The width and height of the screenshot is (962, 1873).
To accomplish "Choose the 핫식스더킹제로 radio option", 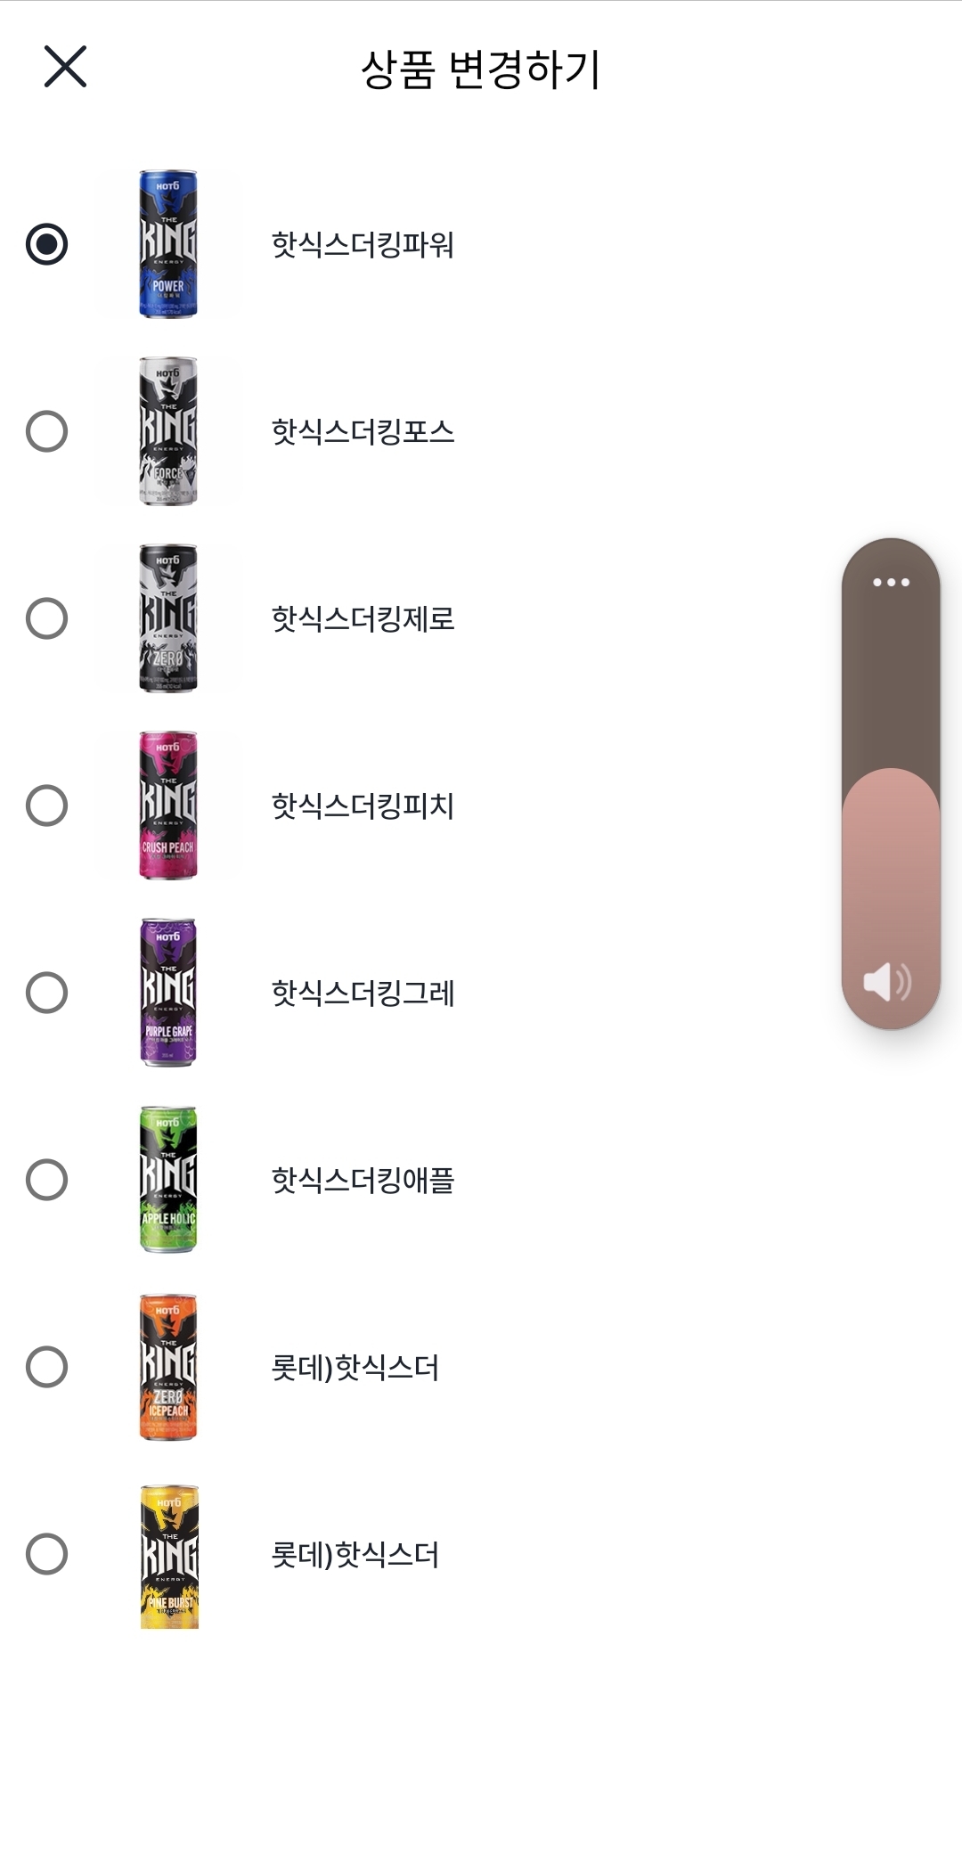I will tap(47, 618).
